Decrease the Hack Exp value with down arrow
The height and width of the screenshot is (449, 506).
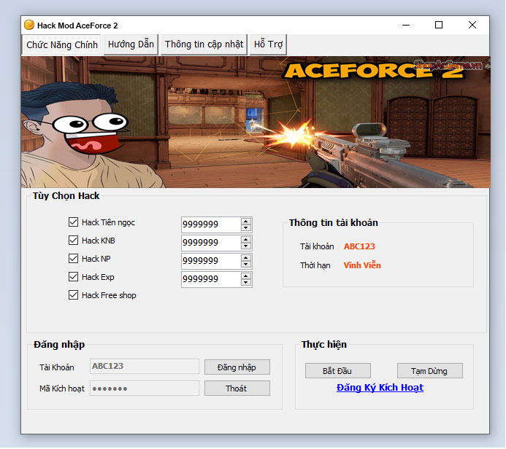pos(246,283)
